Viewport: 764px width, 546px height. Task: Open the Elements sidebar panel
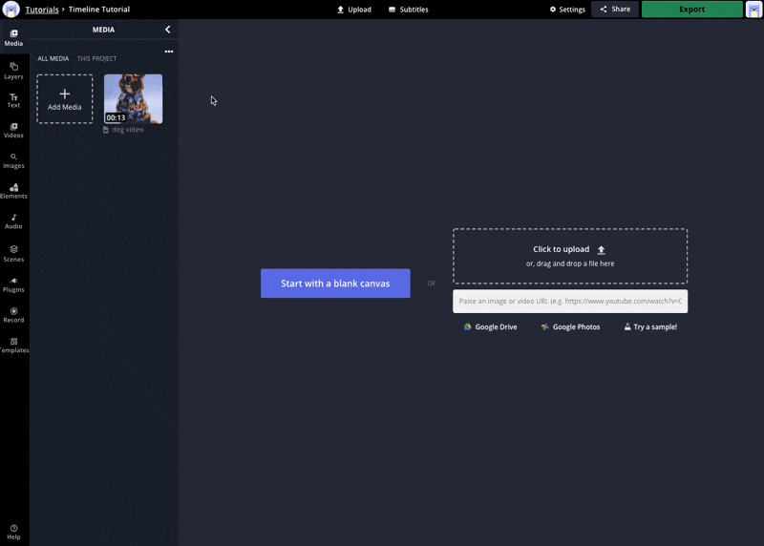[13, 191]
